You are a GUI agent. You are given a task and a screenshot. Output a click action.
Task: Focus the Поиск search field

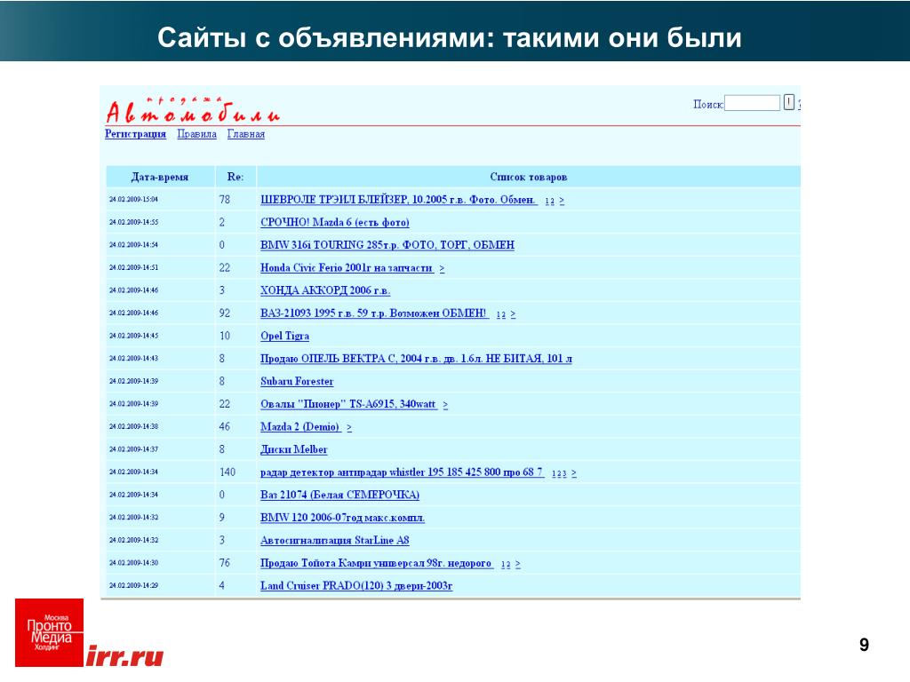[752, 103]
